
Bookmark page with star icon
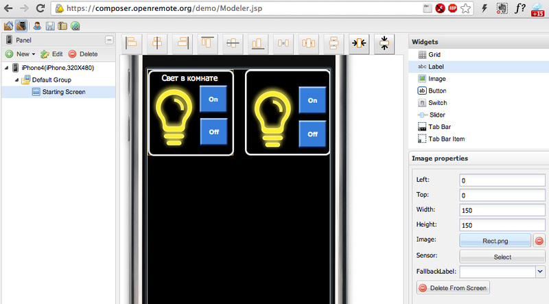click(465, 8)
